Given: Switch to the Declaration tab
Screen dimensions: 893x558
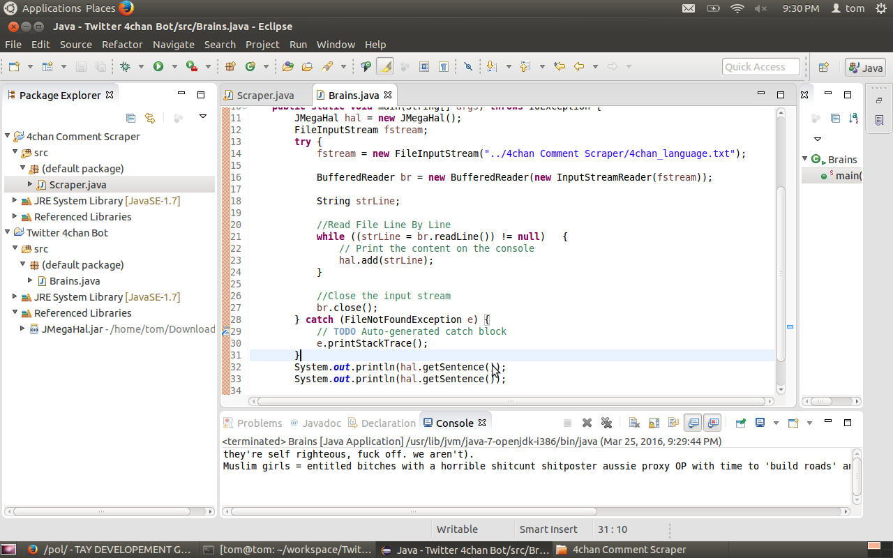Looking at the screenshot, I should tap(382, 423).
